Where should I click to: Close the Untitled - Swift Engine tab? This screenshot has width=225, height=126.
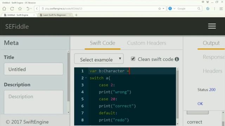[x=34, y=15]
